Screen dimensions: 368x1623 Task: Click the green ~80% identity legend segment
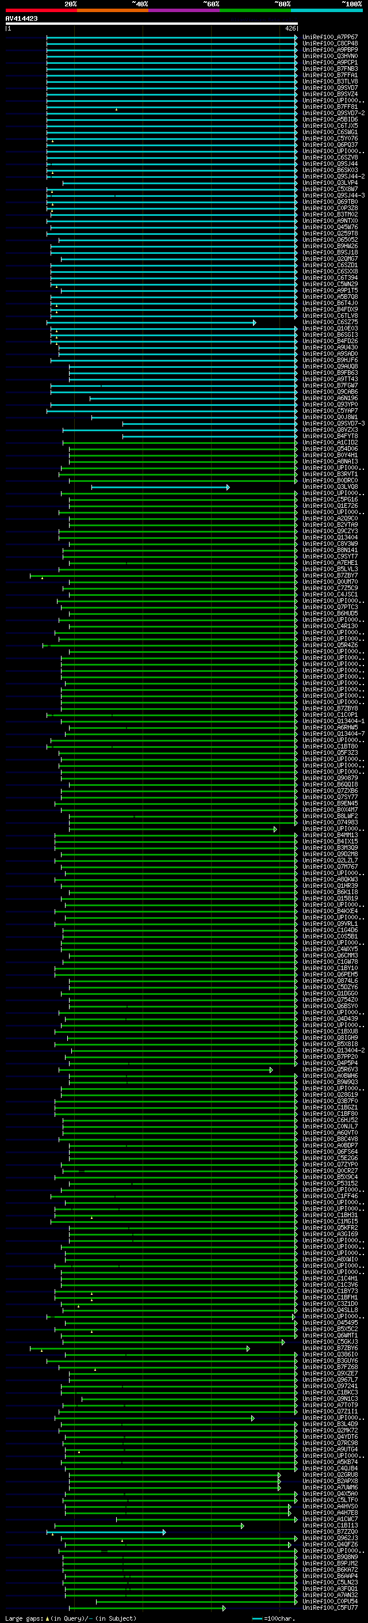pos(255,10)
